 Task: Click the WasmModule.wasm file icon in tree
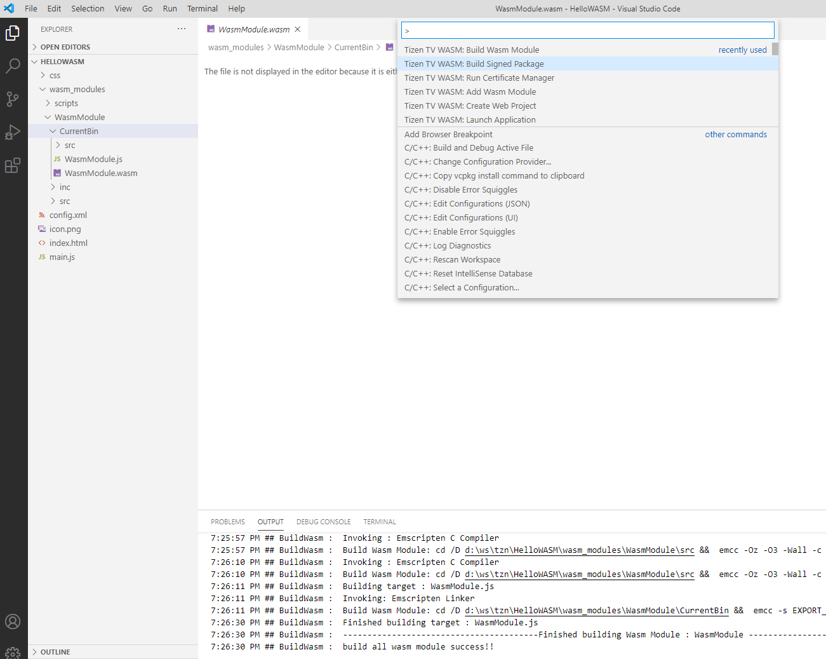tap(57, 173)
